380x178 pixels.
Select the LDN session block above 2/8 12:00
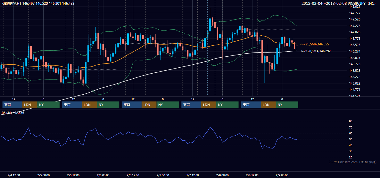pyautogui.click(x=268, y=105)
